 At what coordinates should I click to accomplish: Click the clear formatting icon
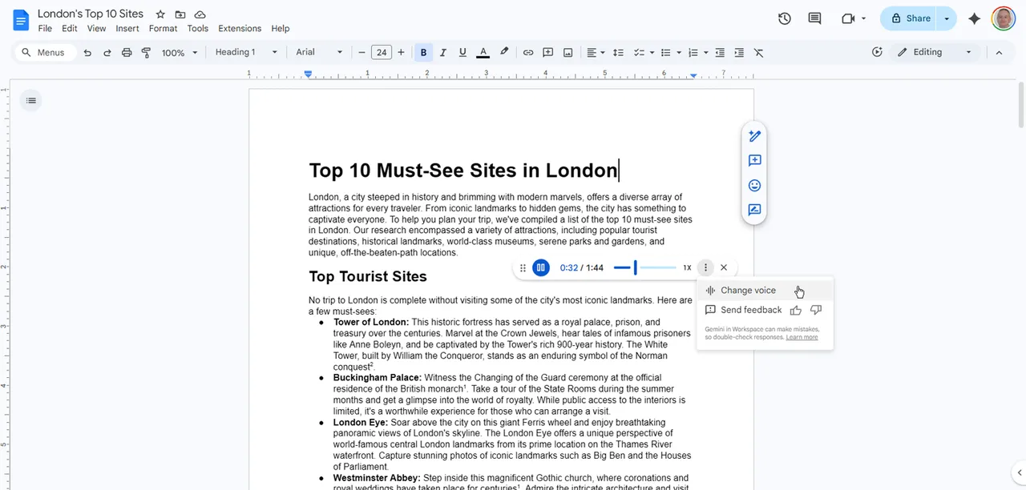click(x=758, y=53)
